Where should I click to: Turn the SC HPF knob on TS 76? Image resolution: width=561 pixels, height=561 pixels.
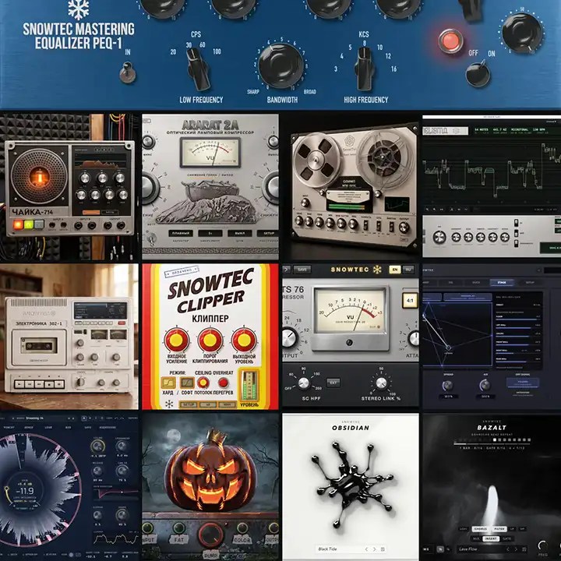[x=304, y=383]
